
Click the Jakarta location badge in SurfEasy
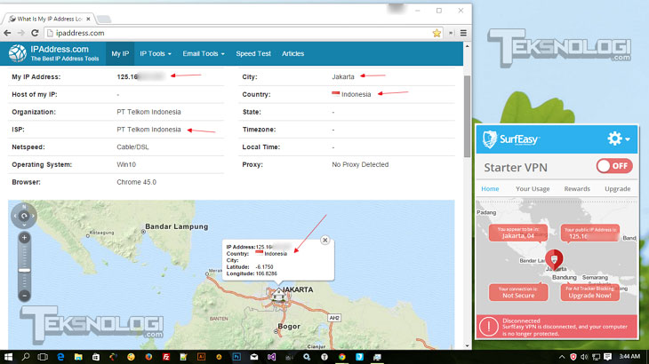pos(518,233)
